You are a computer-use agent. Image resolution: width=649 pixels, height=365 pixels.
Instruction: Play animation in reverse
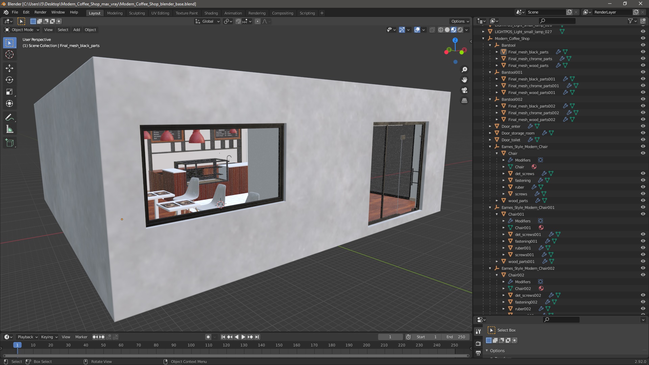pyautogui.click(x=237, y=337)
